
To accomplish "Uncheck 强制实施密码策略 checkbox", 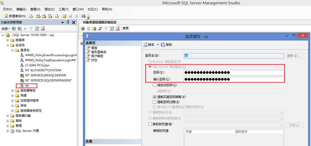I will point(155,97).
